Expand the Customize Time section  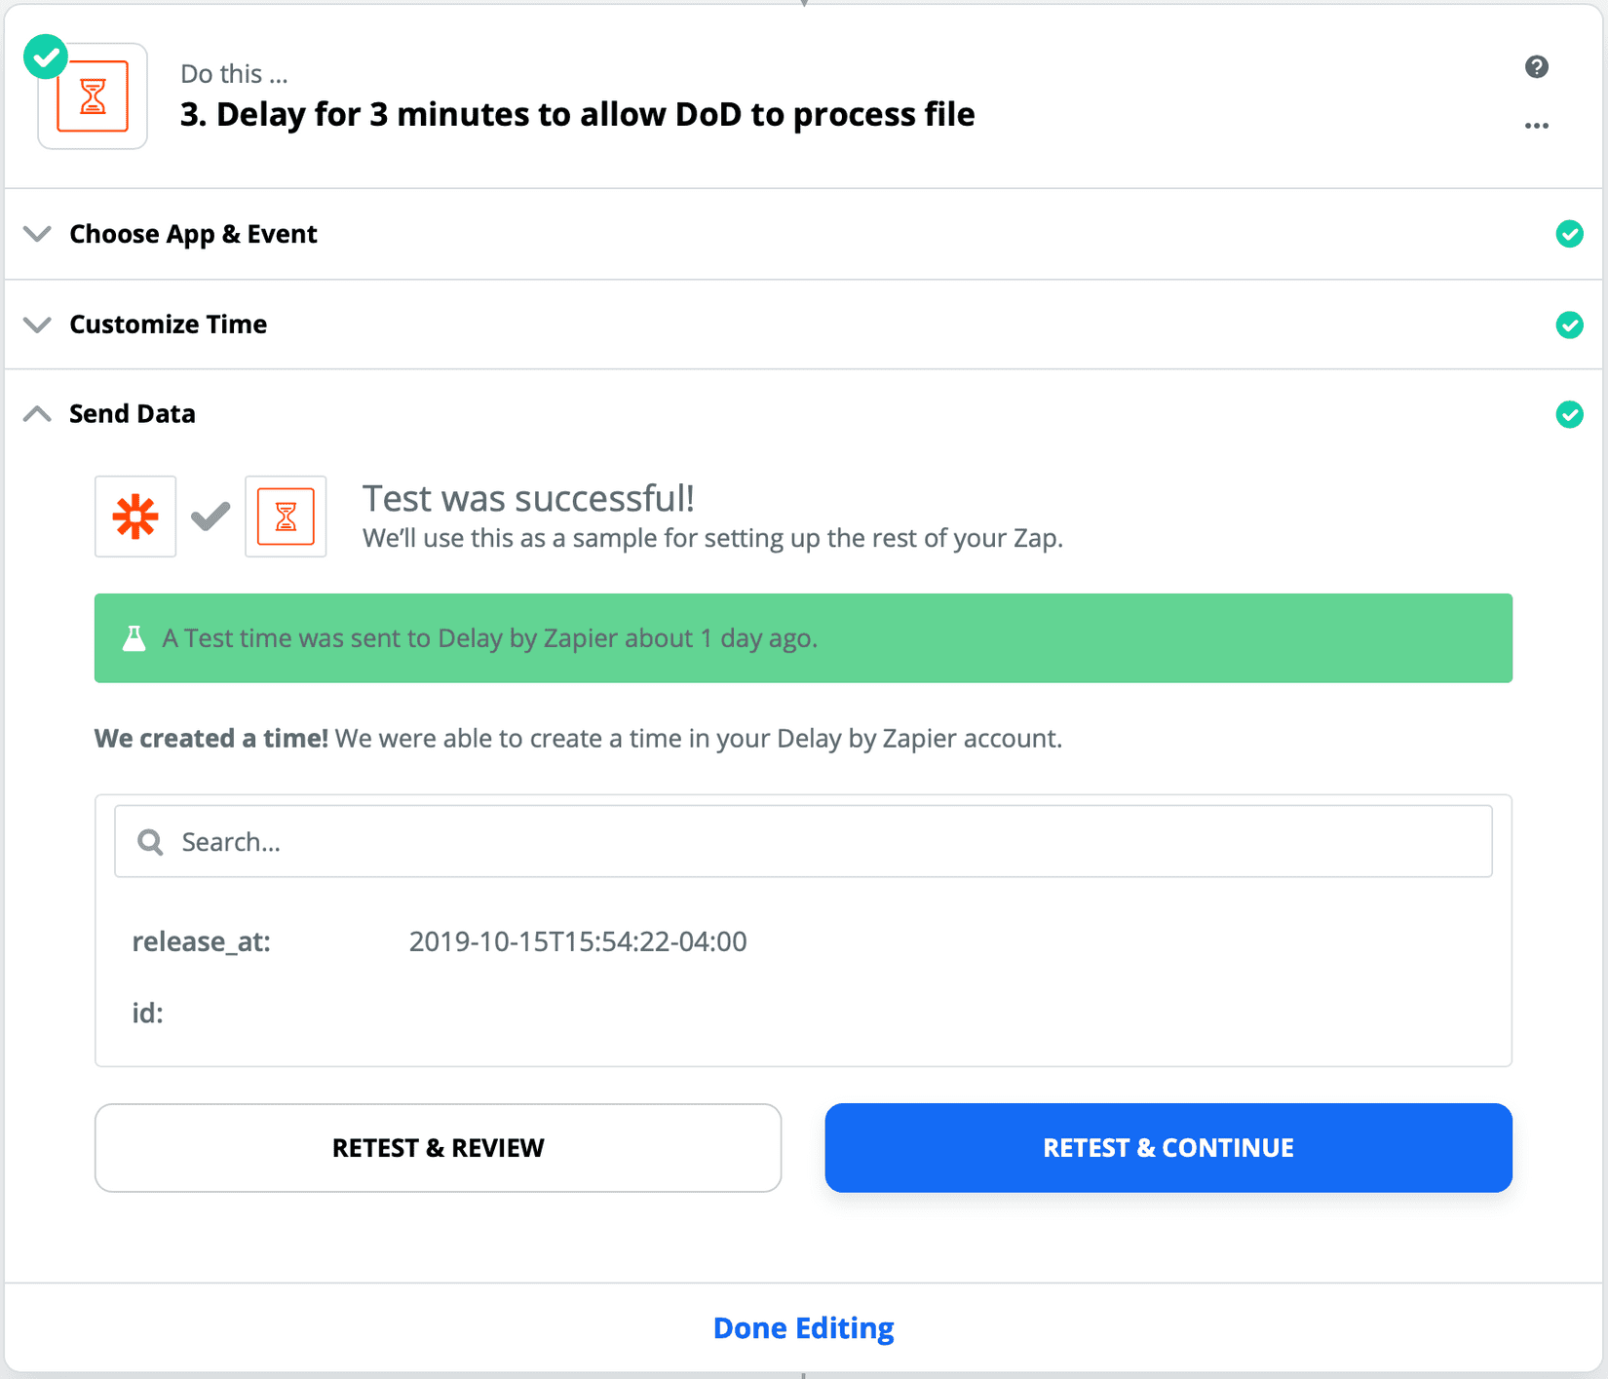point(168,325)
